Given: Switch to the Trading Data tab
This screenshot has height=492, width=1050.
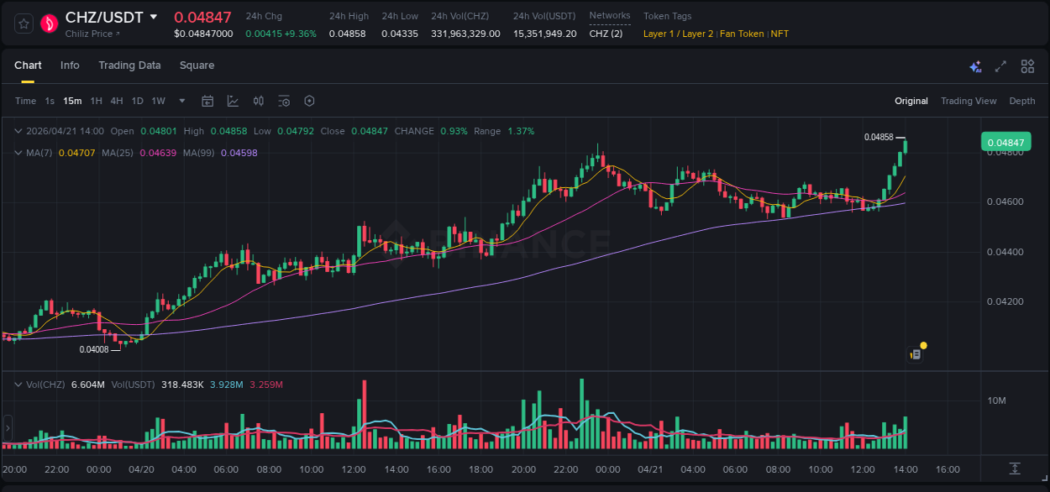Looking at the screenshot, I should click(129, 65).
